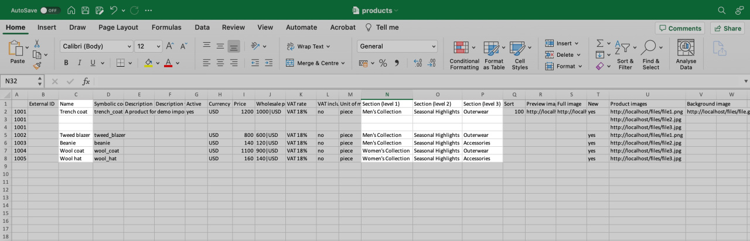Click the Save icon in title bar
The width and height of the screenshot is (750, 241).
click(86, 11)
